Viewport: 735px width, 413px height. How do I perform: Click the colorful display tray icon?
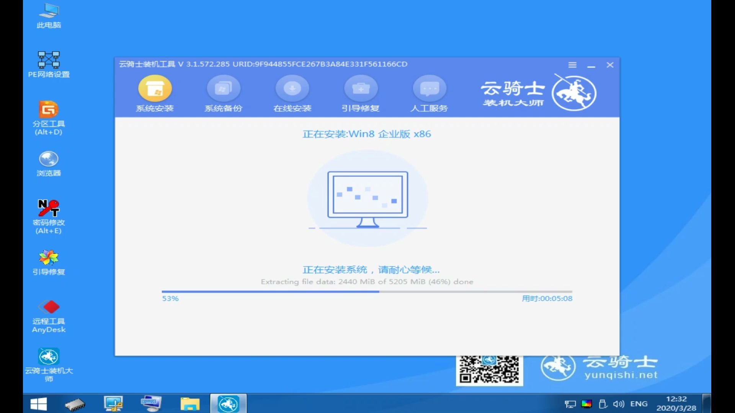[586, 403]
